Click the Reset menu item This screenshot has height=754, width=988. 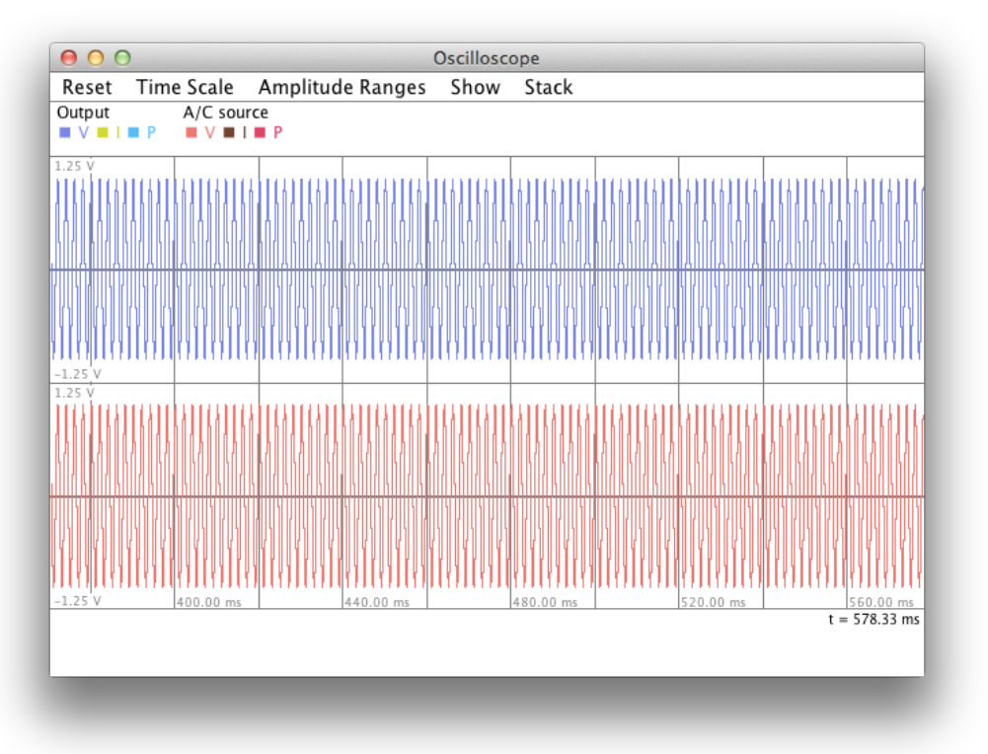[x=87, y=87]
